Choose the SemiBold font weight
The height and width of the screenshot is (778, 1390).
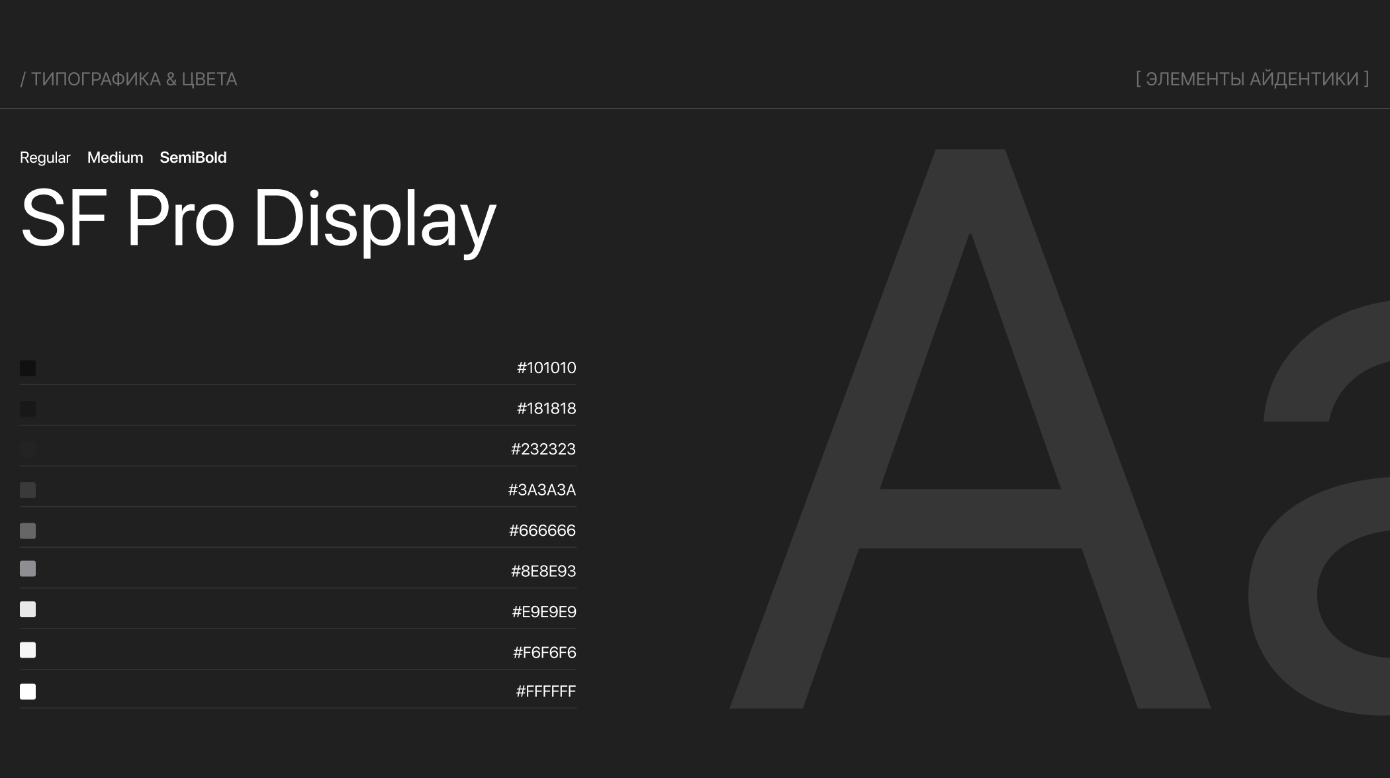point(193,157)
